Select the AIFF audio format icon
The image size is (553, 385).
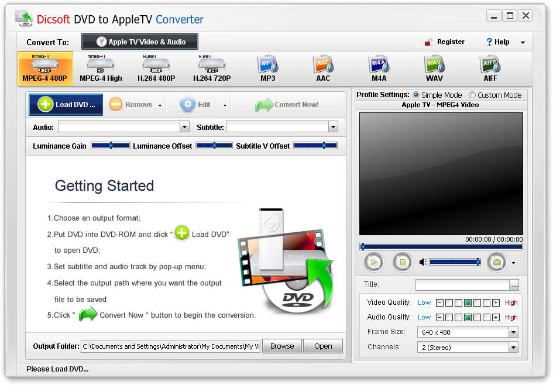pyautogui.click(x=490, y=69)
